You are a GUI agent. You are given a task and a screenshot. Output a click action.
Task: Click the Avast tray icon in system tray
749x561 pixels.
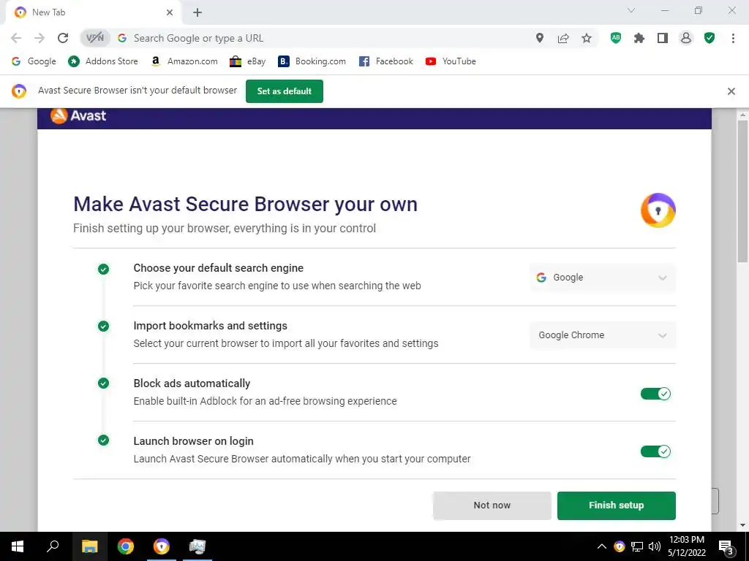[x=619, y=546]
